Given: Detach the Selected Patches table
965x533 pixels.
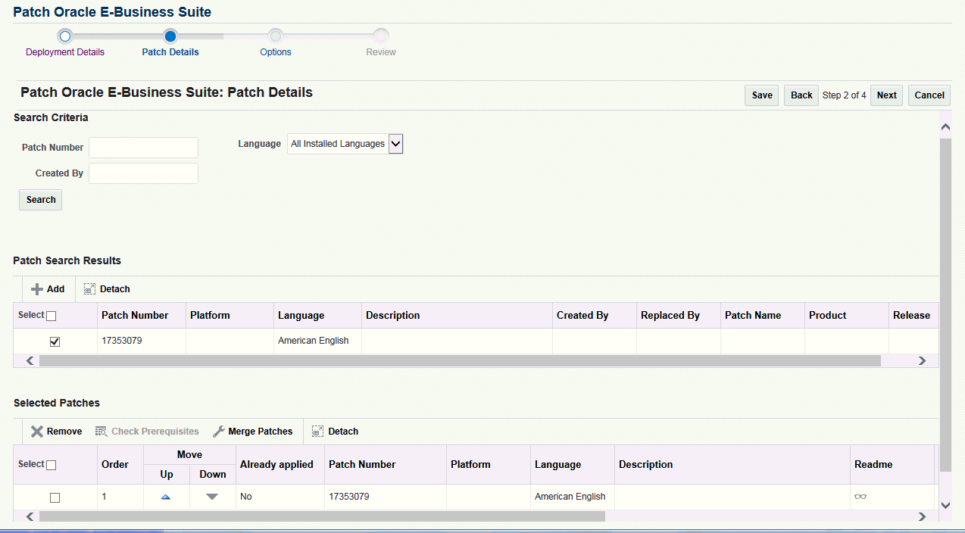Looking at the screenshot, I should 335,432.
